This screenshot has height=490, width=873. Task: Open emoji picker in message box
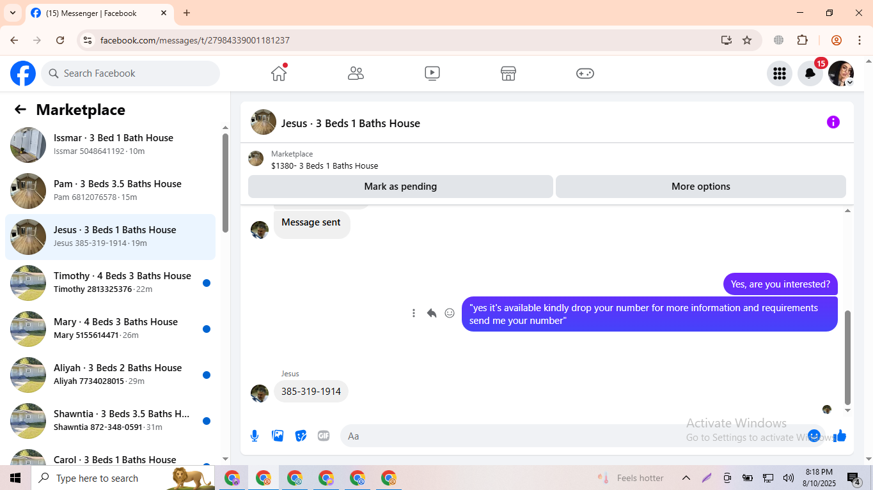814,436
